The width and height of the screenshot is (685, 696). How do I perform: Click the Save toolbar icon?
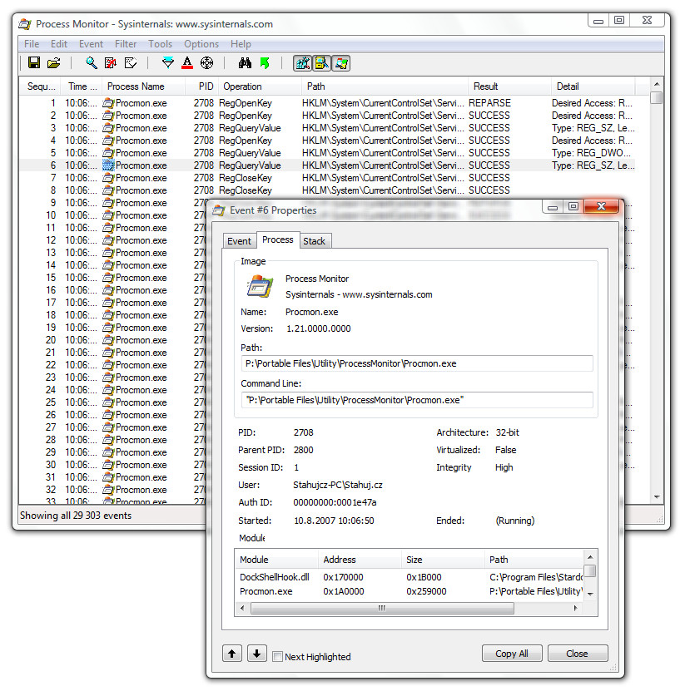click(34, 62)
